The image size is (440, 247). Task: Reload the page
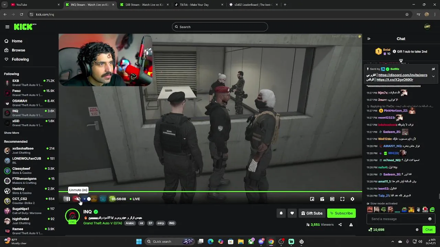click(21, 14)
